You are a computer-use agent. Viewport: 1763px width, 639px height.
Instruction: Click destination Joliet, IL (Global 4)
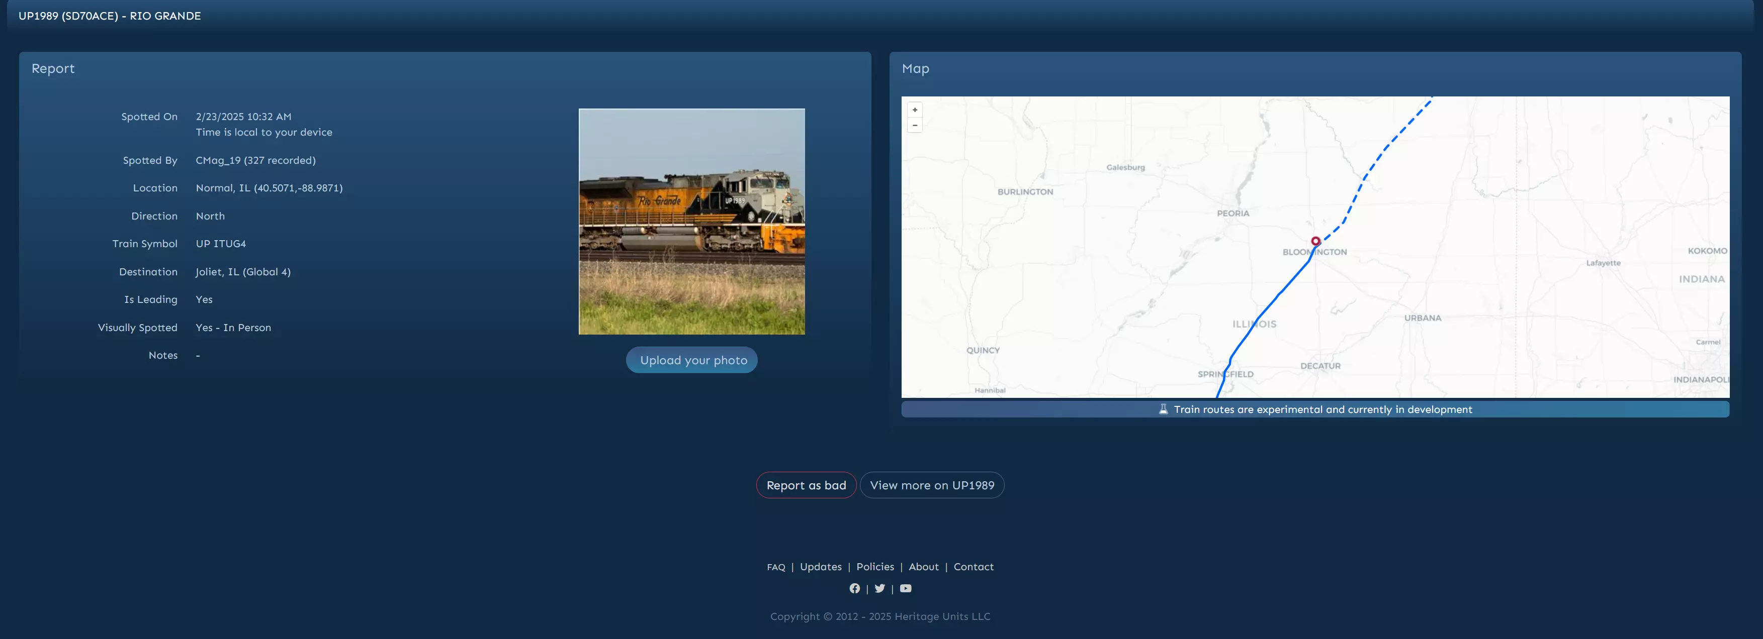243,272
